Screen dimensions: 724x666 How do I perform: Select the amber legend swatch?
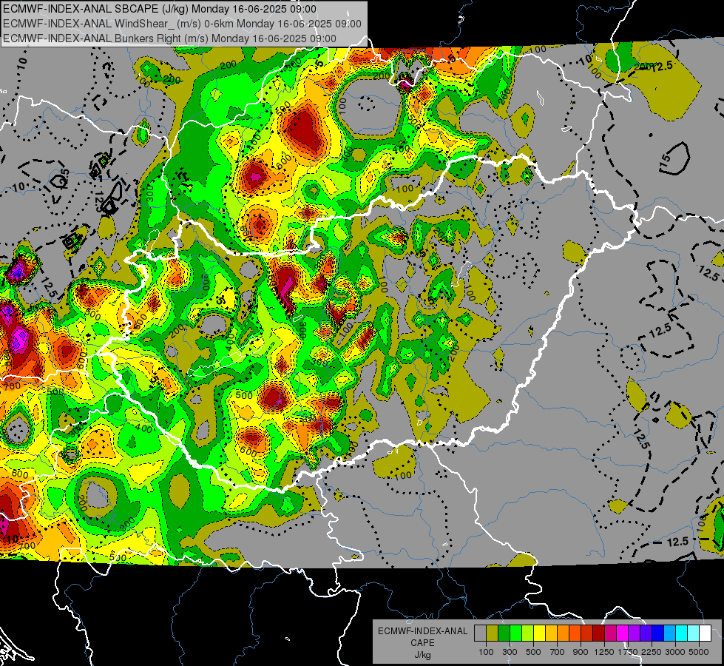point(551,633)
